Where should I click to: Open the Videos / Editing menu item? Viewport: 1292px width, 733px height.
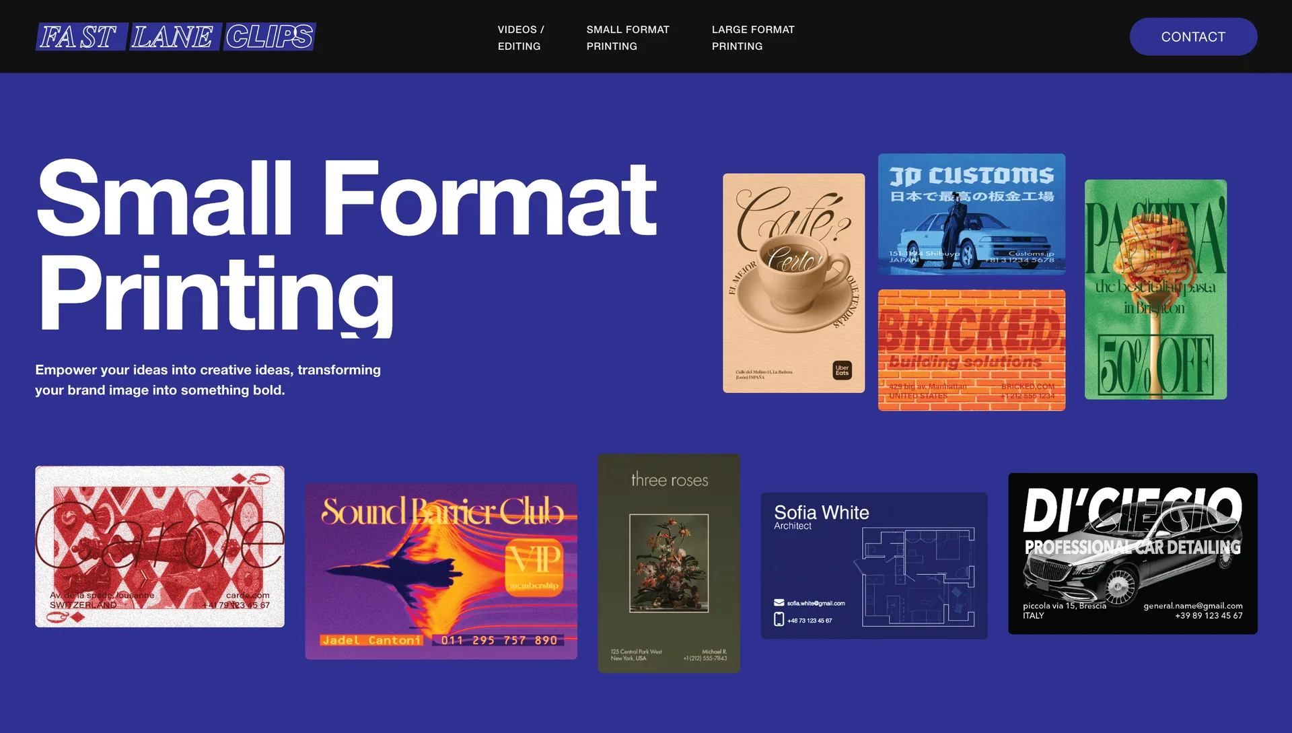[521, 38]
